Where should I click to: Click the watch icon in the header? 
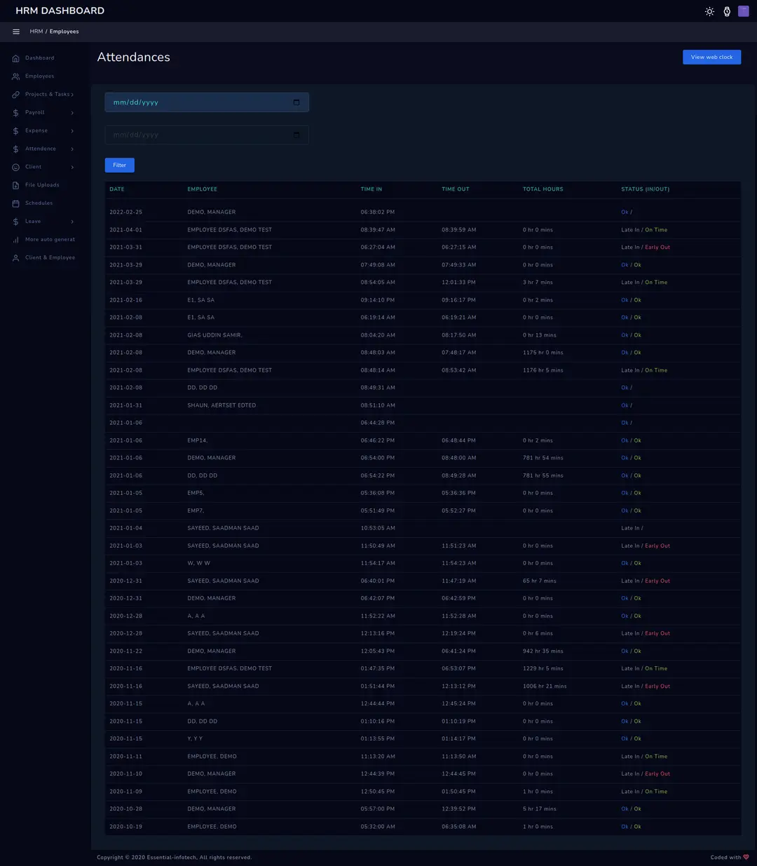(727, 11)
